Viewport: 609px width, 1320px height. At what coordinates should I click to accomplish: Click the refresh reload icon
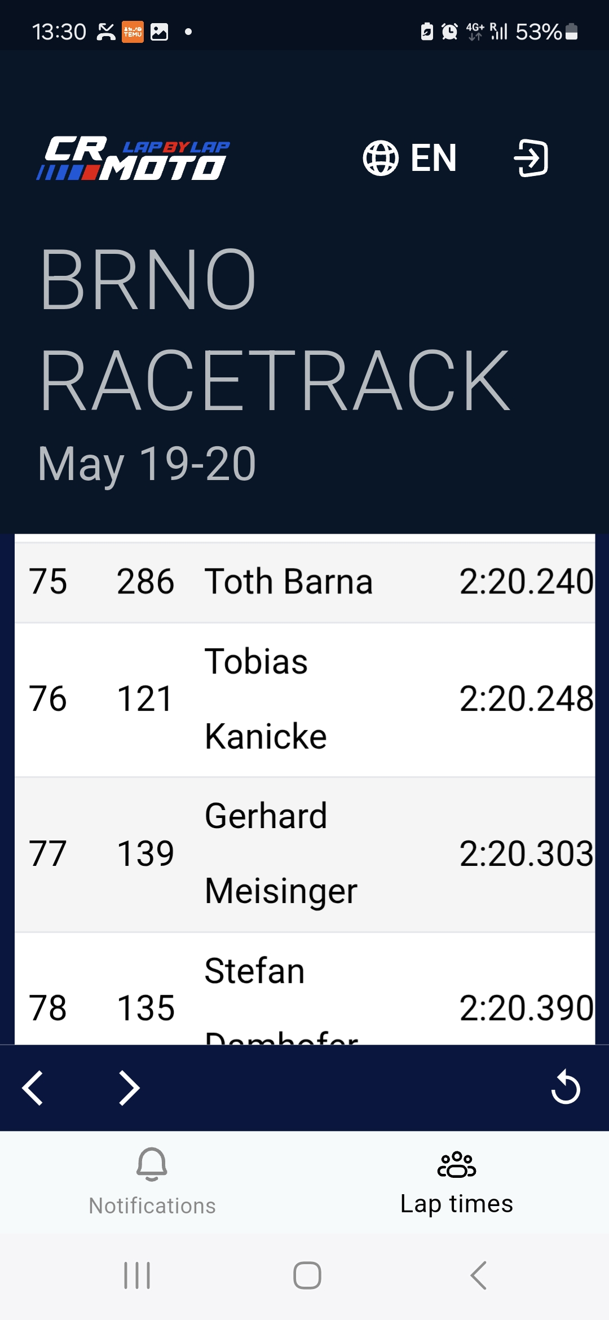coord(566,1087)
